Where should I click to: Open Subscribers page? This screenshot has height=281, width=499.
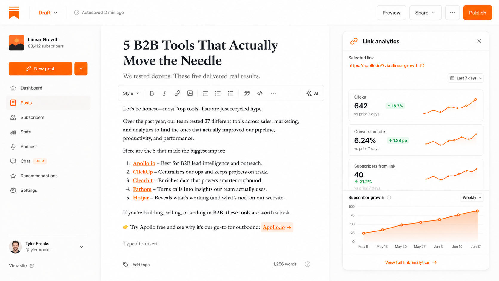click(x=48, y=117)
